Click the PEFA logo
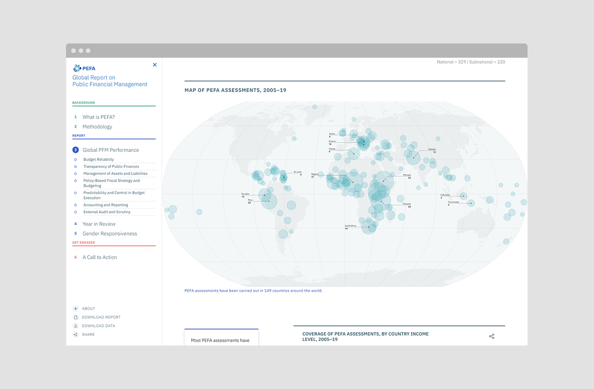This screenshot has height=389, width=594. click(84, 68)
